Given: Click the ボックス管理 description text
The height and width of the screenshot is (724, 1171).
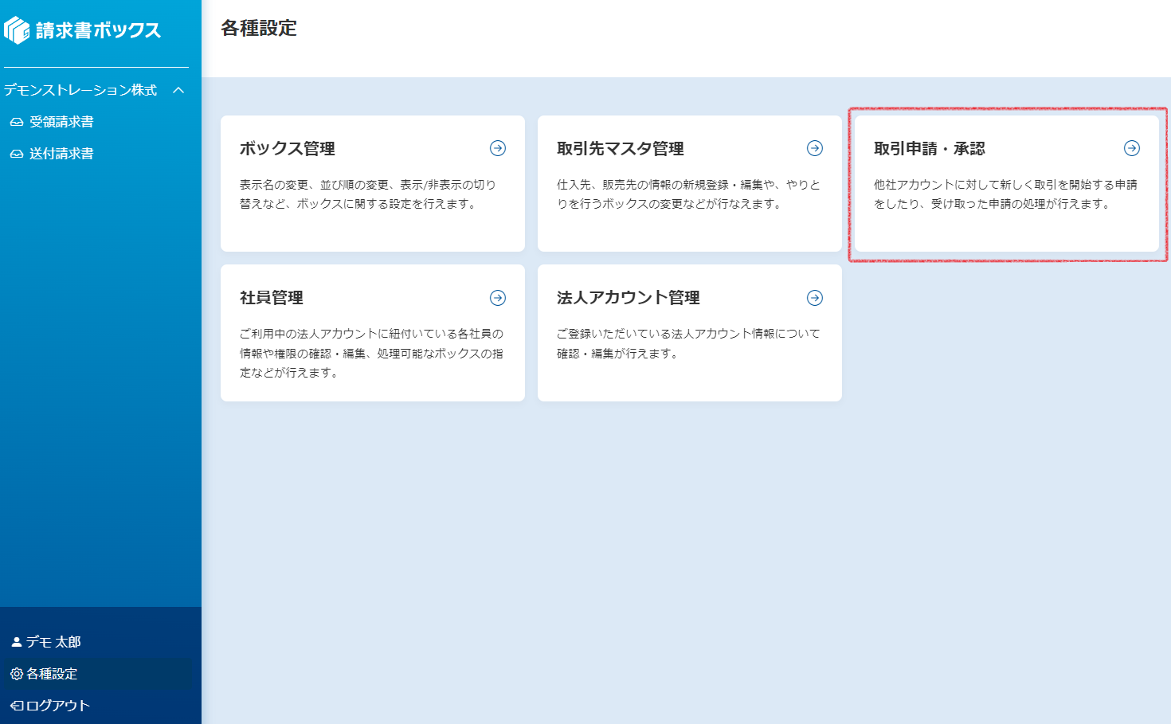Looking at the screenshot, I should tap(368, 194).
